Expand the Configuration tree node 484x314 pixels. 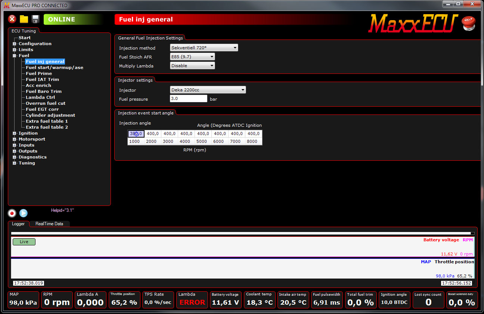[15, 44]
